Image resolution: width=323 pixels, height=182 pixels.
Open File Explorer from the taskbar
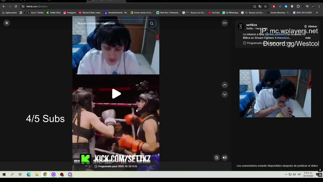click(37, 174)
